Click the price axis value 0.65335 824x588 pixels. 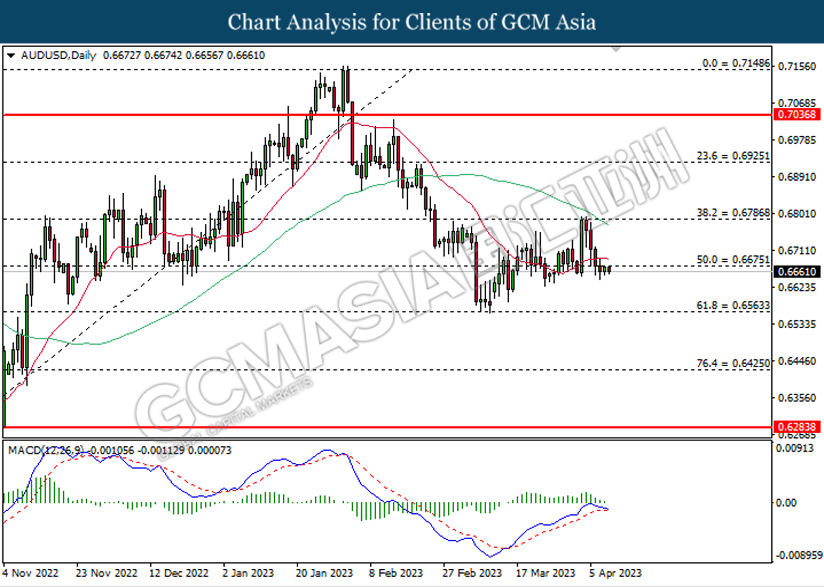coord(797,324)
